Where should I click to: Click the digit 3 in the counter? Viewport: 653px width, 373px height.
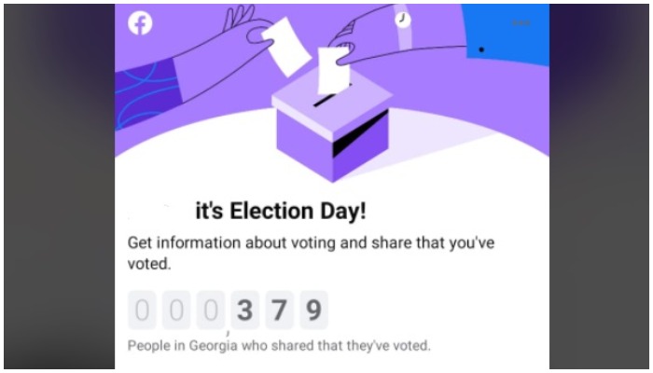(x=244, y=311)
